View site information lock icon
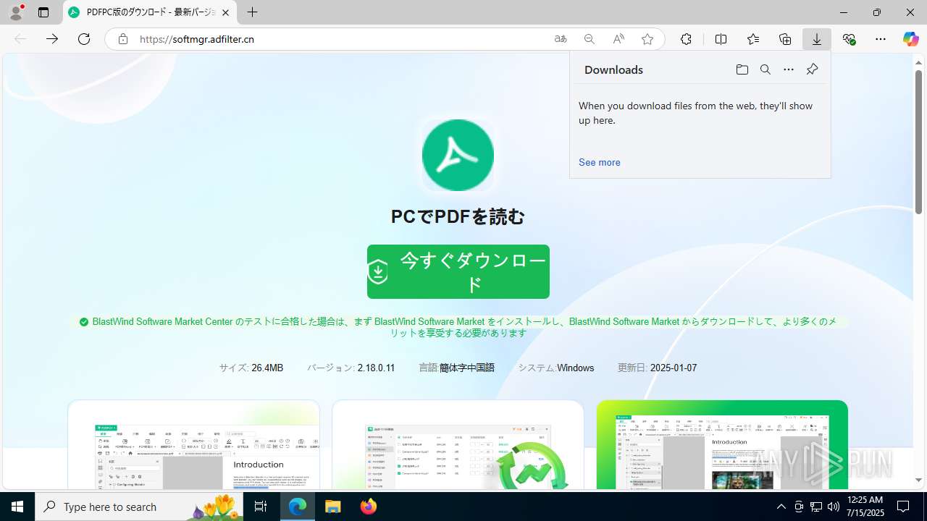 [123, 39]
